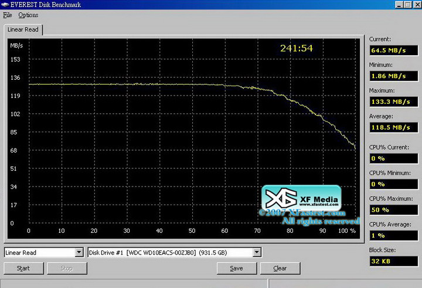Click the MB/s axis label on graph
The height and width of the screenshot is (288, 422).
(x=16, y=46)
